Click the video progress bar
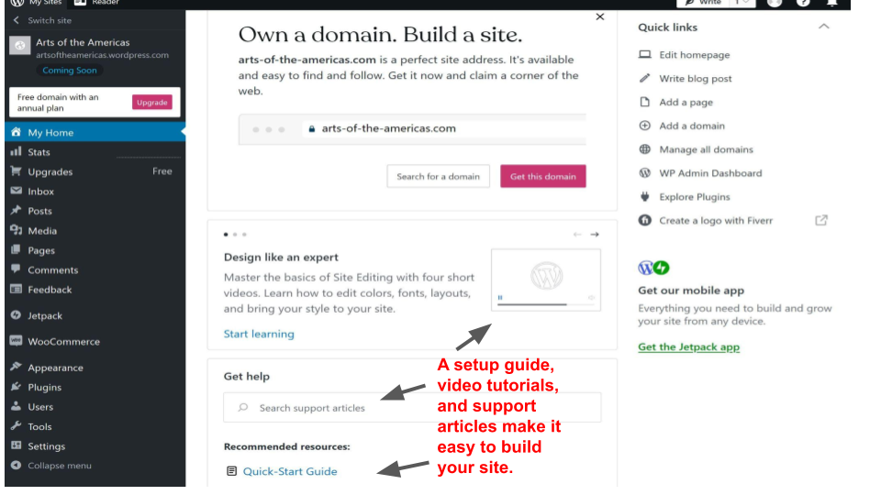The height and width of the screenshot is (495, 881). click(546, 304)
